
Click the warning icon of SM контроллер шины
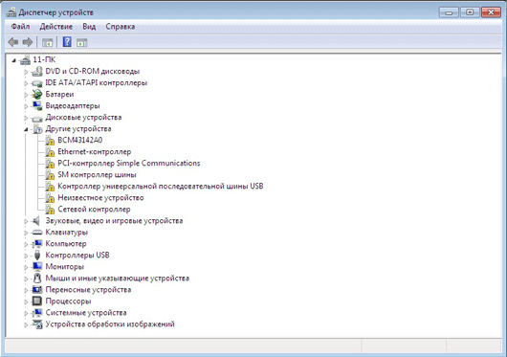coord(50,175)
